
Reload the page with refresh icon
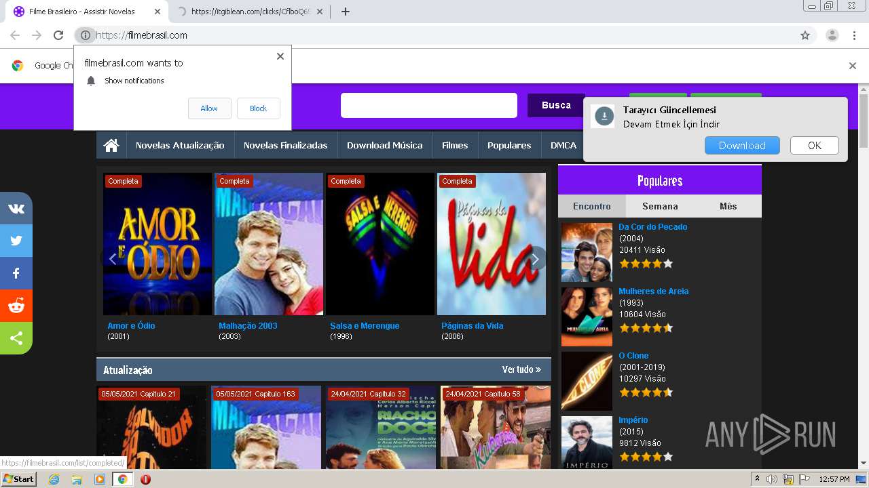58,35
